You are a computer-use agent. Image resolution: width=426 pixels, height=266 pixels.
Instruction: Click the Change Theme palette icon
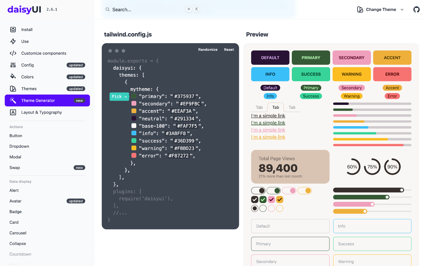[360, 9]
